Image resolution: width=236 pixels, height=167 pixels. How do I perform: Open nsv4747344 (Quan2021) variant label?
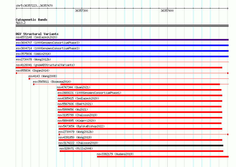click(x=73, y=87)
